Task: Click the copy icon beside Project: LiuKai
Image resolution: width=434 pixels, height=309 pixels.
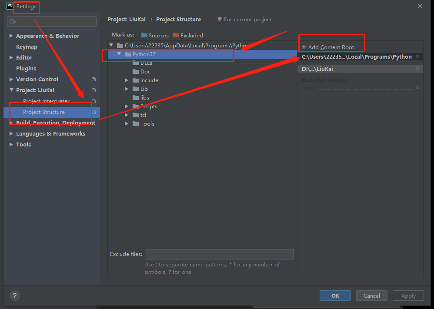Action: (94, 90)
